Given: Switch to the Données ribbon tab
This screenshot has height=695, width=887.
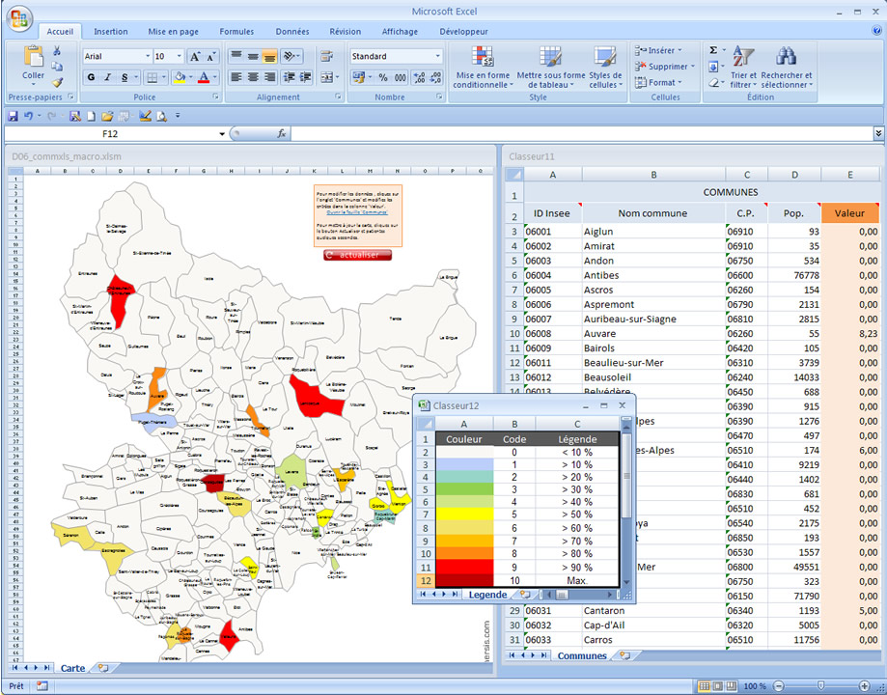Looking at the screenshot, I should (292, 32).
